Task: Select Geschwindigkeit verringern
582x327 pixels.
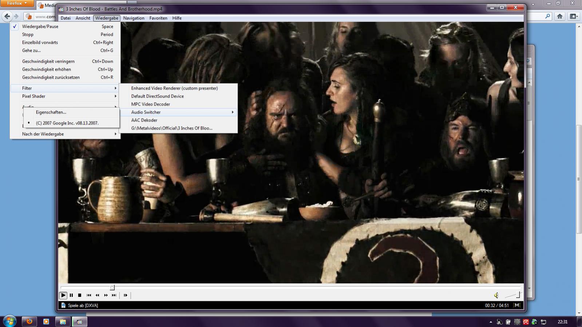Action: 65,61
